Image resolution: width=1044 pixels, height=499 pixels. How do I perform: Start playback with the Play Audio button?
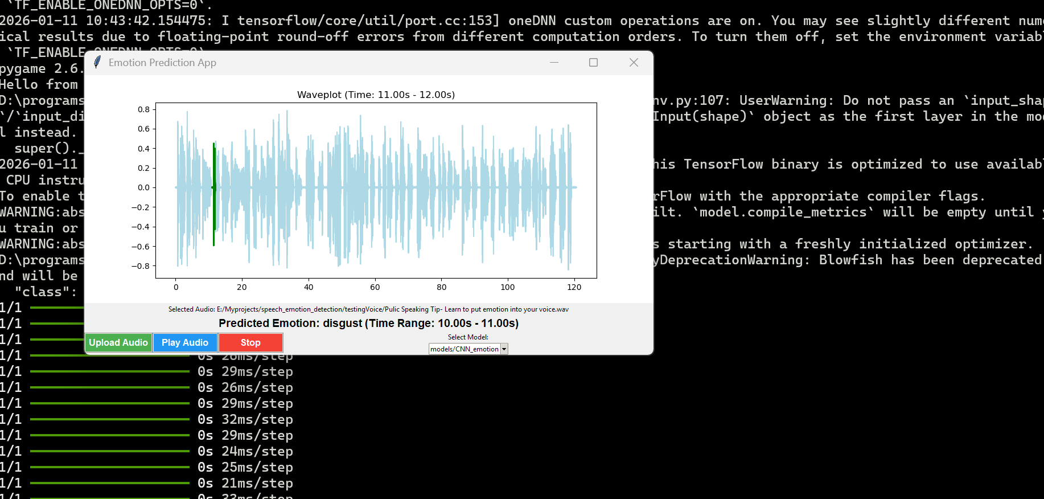pos(185,342)
